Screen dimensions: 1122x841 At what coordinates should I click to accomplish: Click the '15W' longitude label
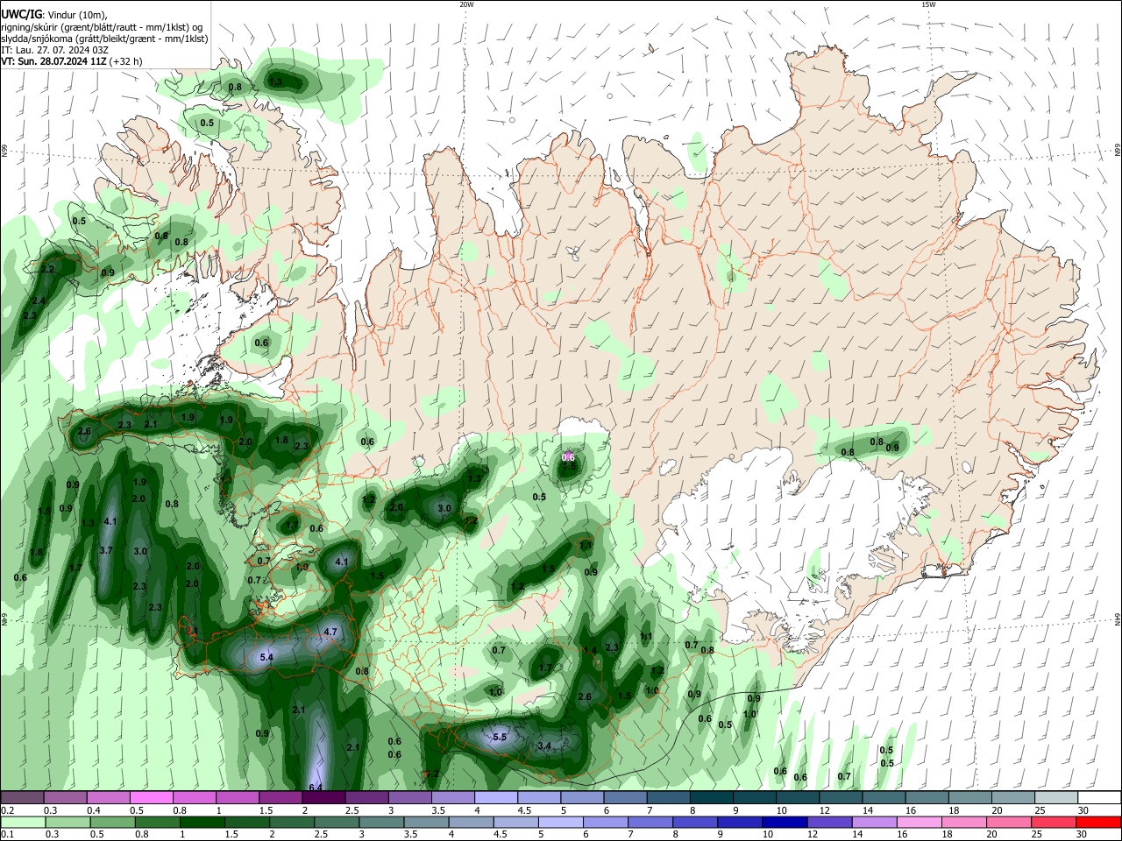coord(928,4)
